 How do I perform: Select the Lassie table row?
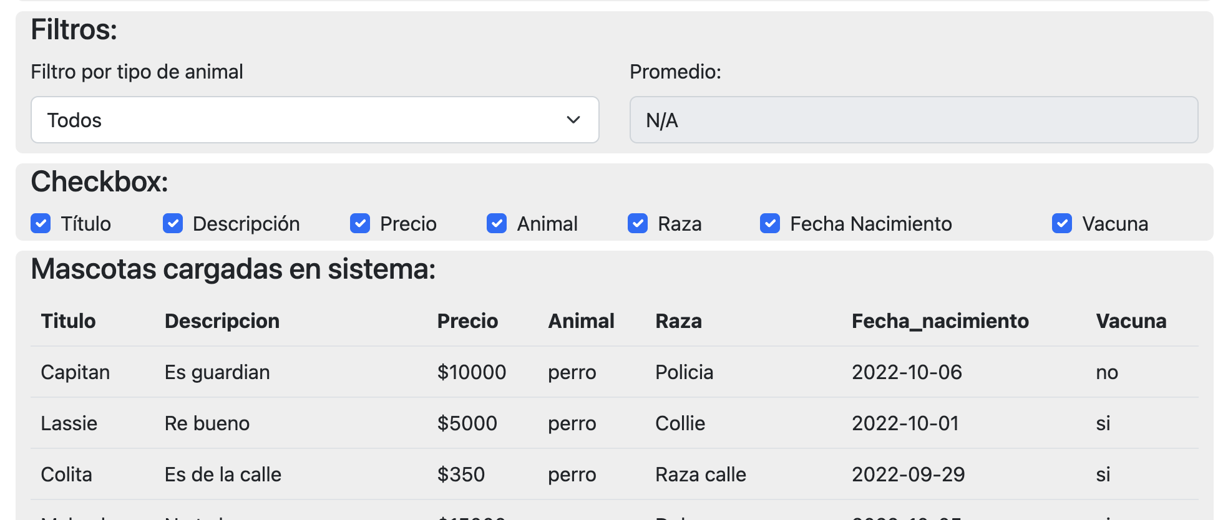pos(69,423)
